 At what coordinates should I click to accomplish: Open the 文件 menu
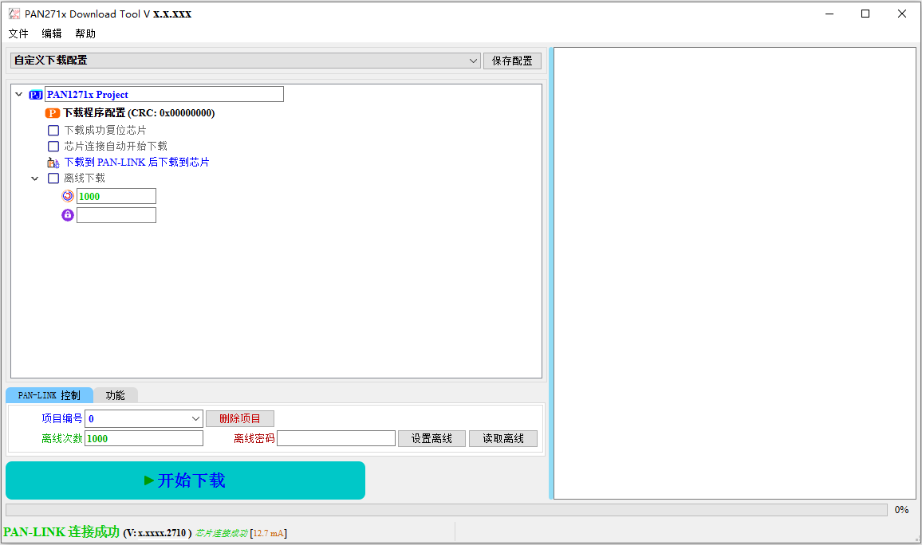(x=18, y=33)
